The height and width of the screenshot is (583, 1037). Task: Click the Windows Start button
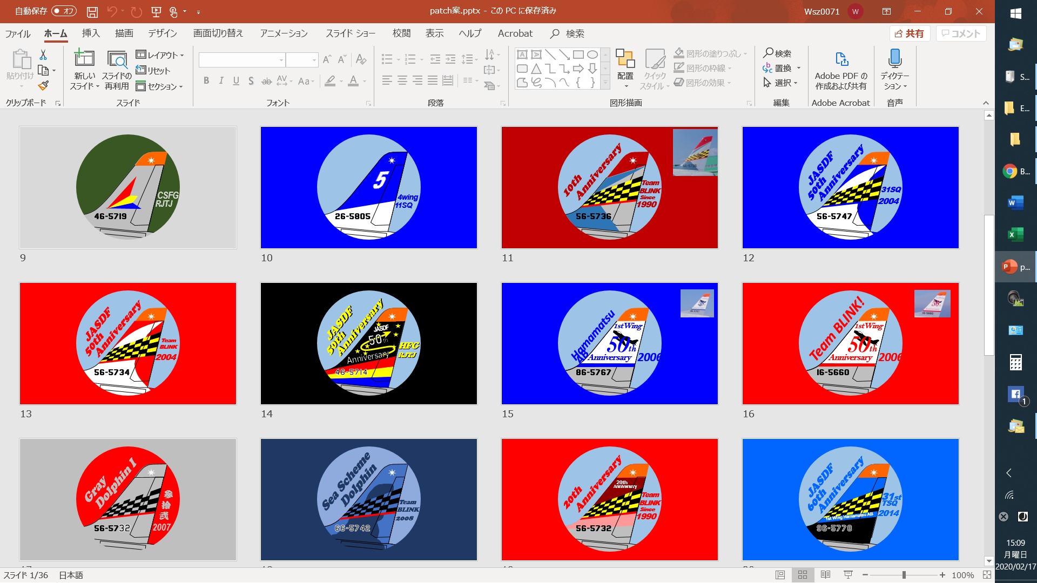click(1016, 13)
